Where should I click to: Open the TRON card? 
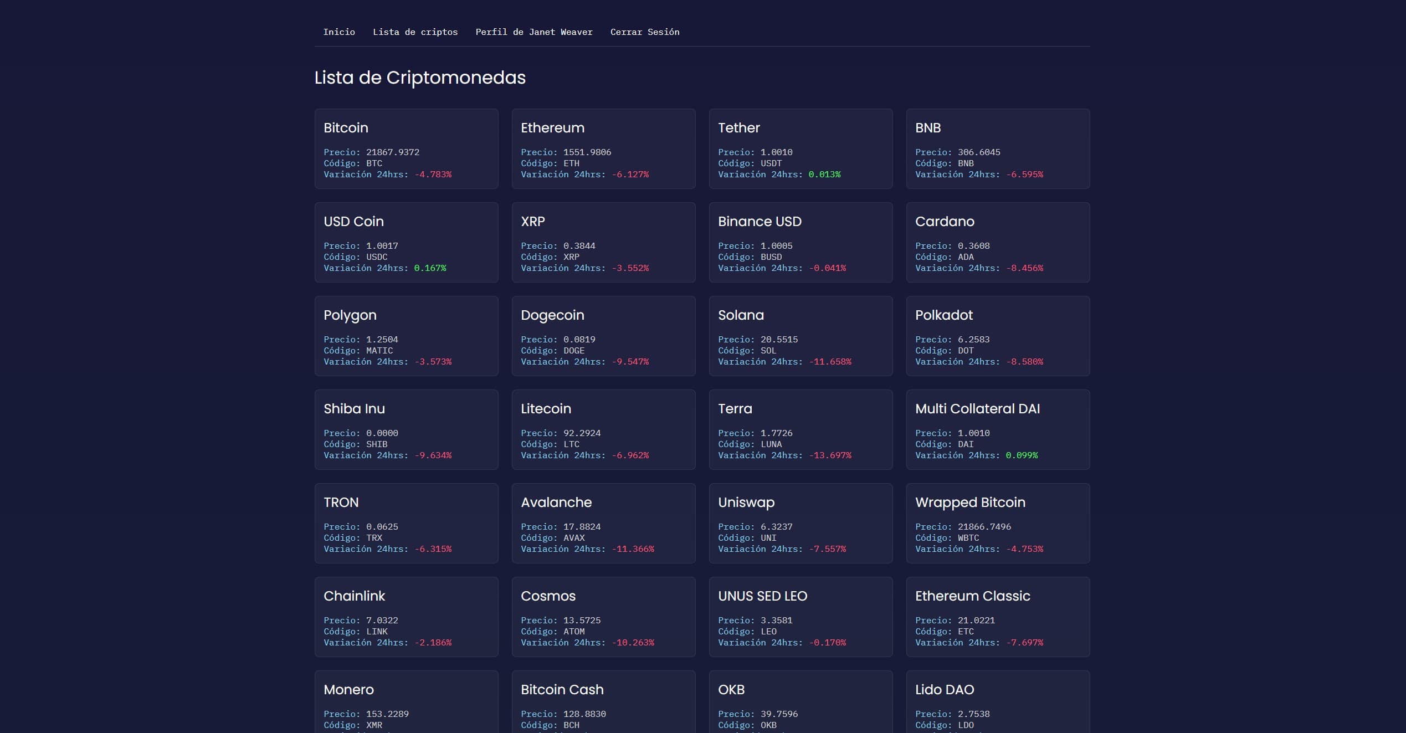pos(407,523)
